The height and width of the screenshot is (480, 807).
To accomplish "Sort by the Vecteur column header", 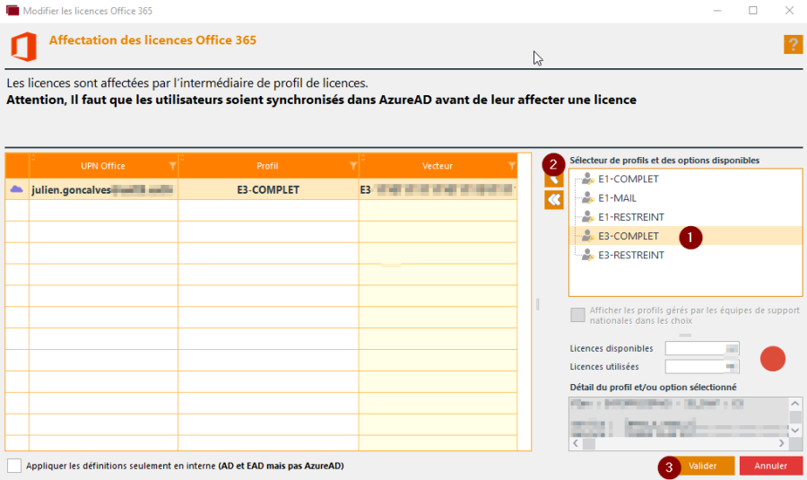I will (x=438, y=166).
